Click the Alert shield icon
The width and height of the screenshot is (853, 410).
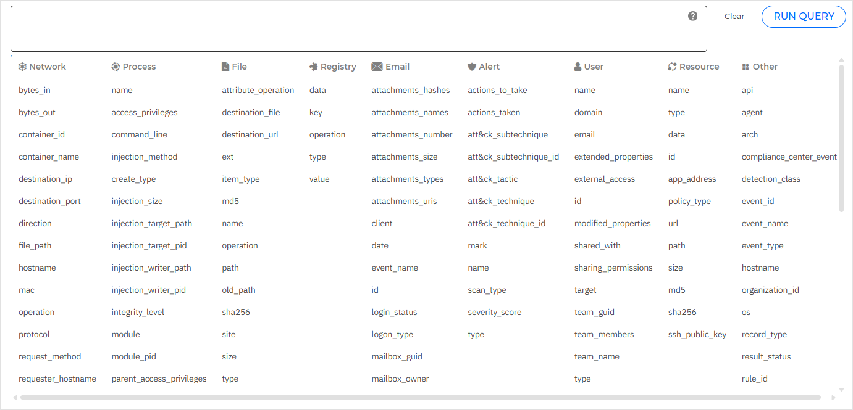pyautogui.click(x=471, y=66)
